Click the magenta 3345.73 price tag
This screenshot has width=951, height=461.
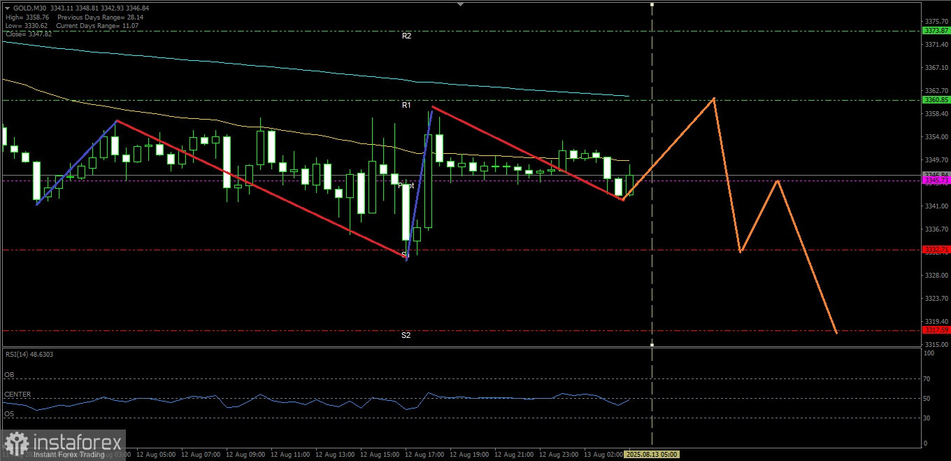(936, 180)
